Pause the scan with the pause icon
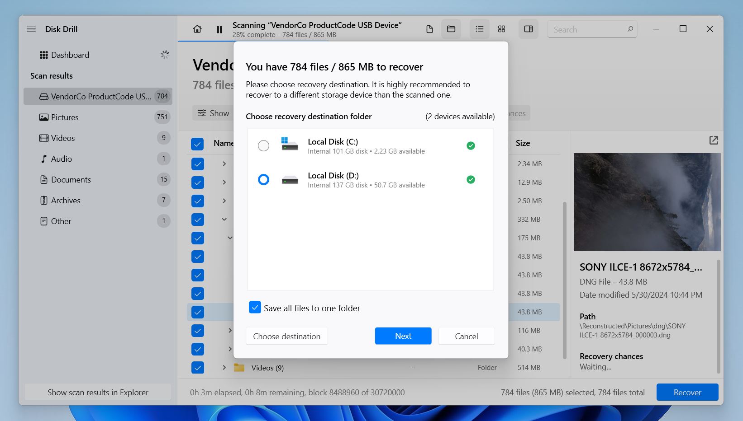Viewport: 743px width, 421px height. (x=219, y=29)
